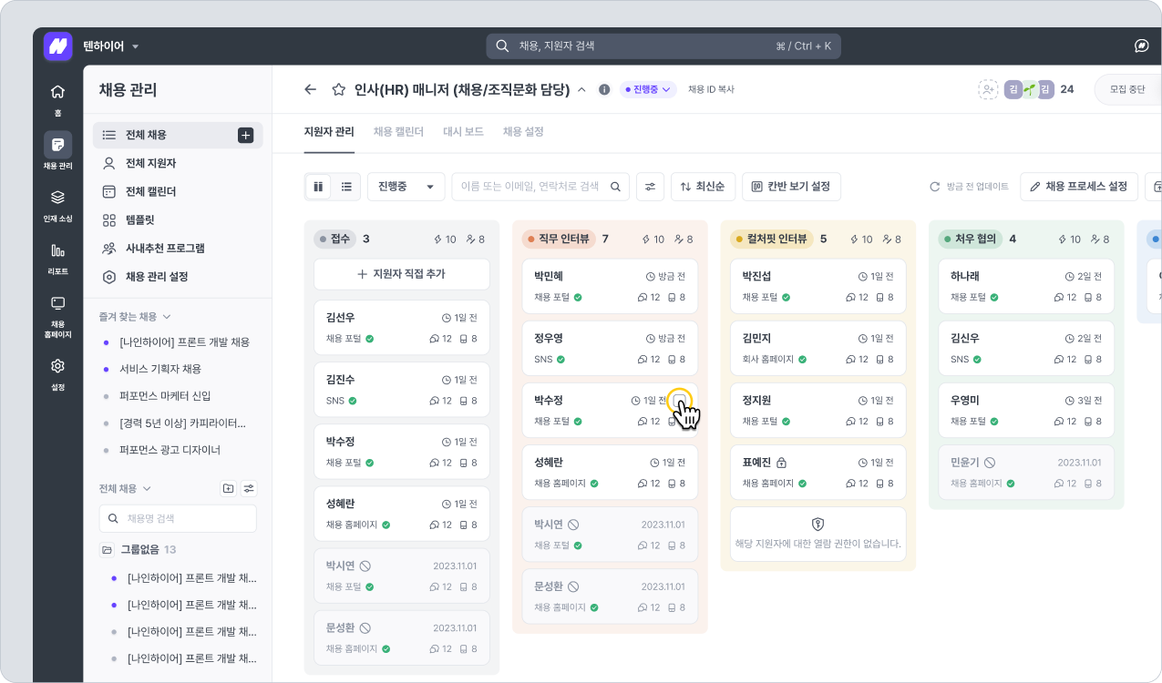Go back with the left arrow

click(x=311, y=89)
